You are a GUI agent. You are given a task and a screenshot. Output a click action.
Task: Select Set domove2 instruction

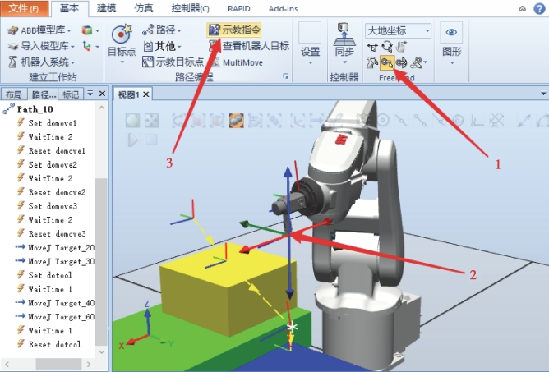coord(53,164)
